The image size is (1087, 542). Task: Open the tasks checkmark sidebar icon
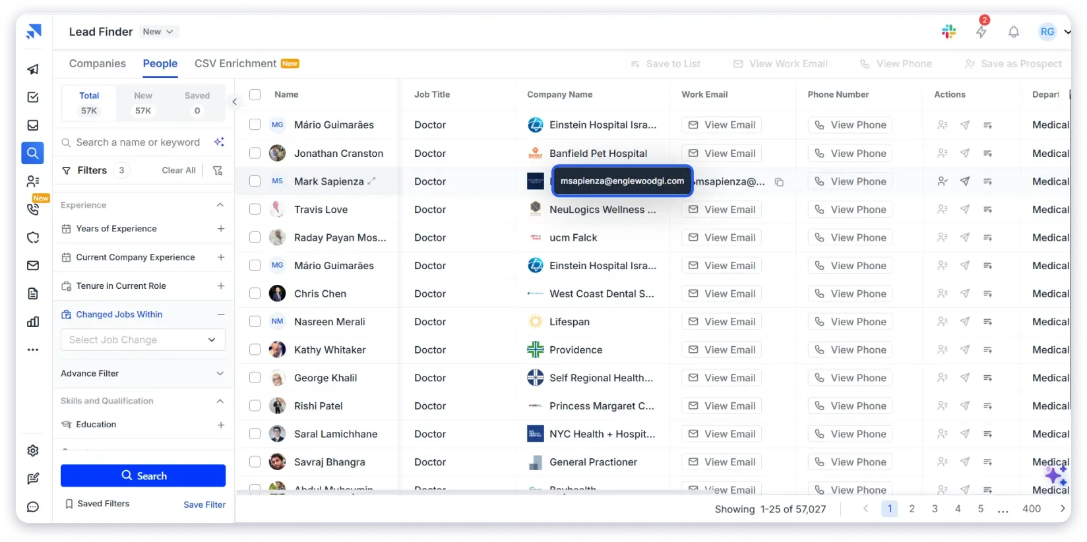coord(33,98)
